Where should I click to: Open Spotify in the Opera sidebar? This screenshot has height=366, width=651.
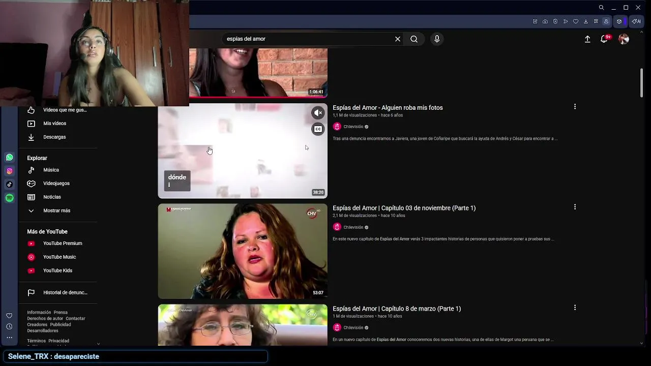(9, 198)
